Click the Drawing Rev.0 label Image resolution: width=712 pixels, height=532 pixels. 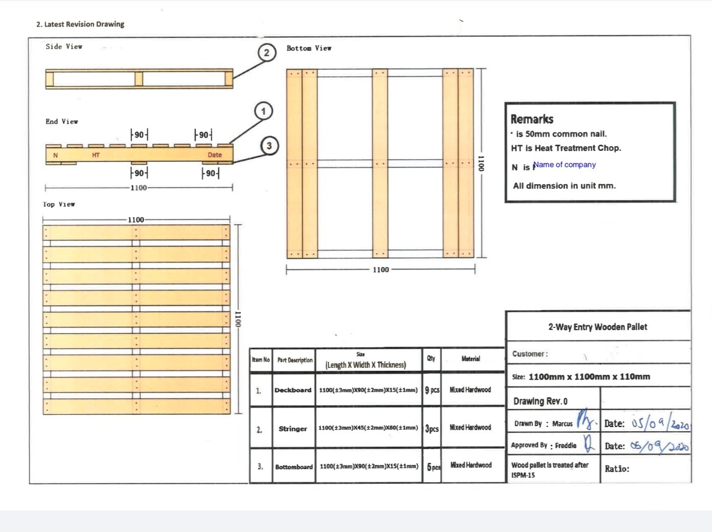540,401
